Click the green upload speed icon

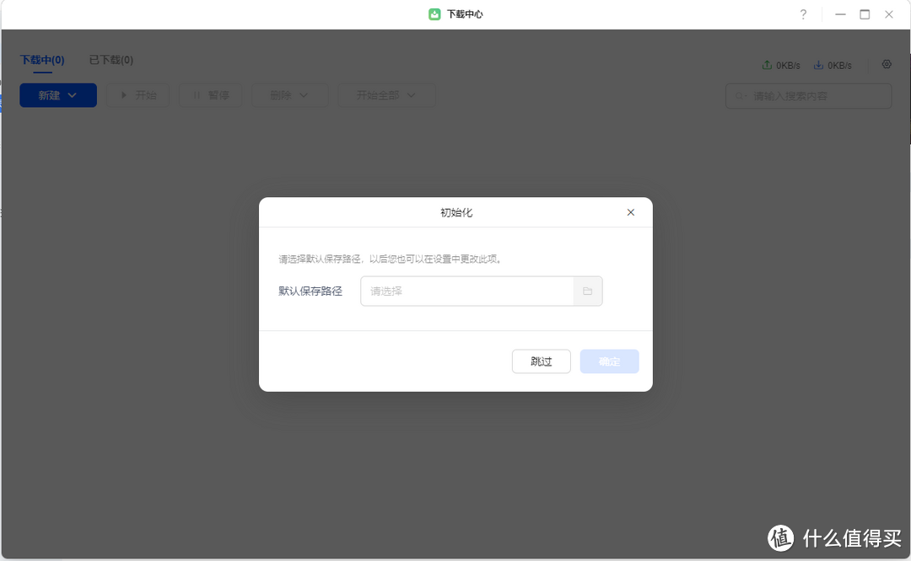pyautogui.click(x=768, y=64)
